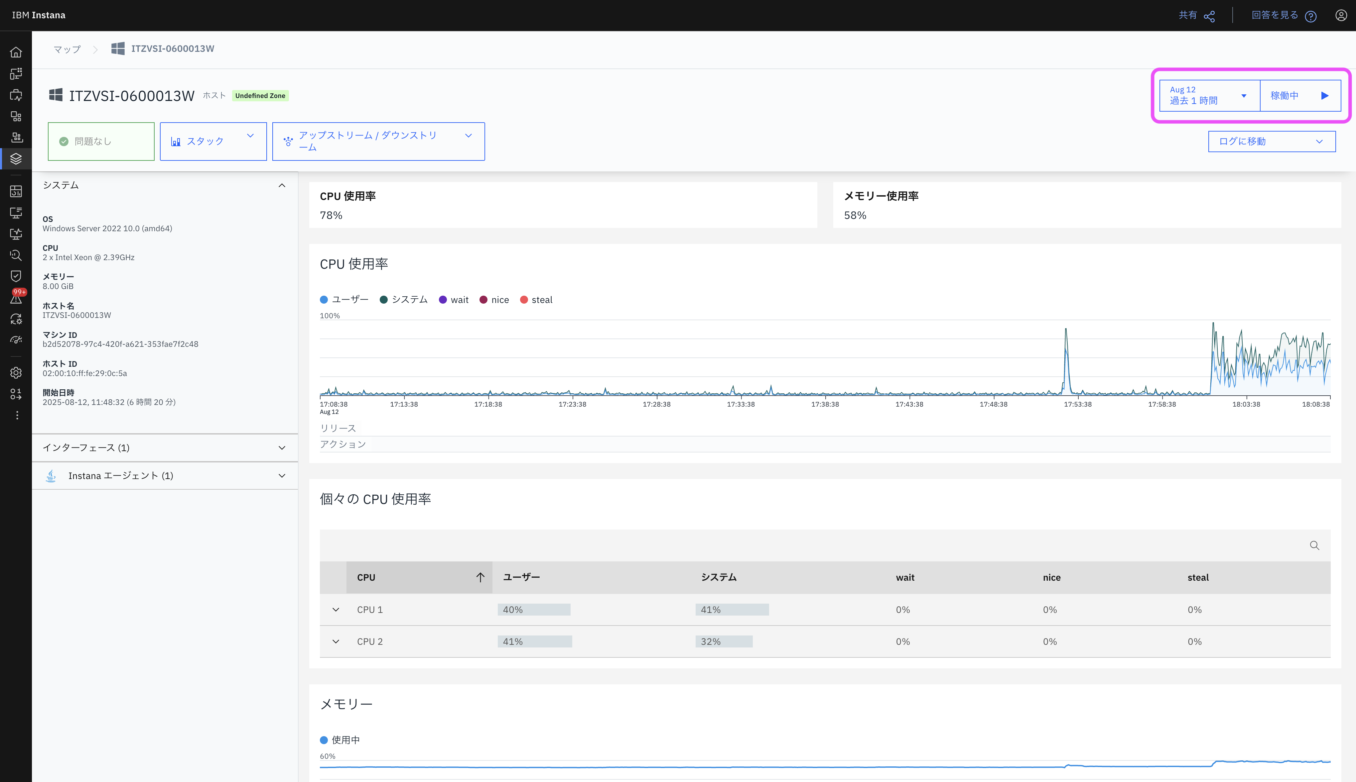Open the user profile icon
This screenshot has width=1356, height=782.
pyautogui.click(x=1341, y=16)
